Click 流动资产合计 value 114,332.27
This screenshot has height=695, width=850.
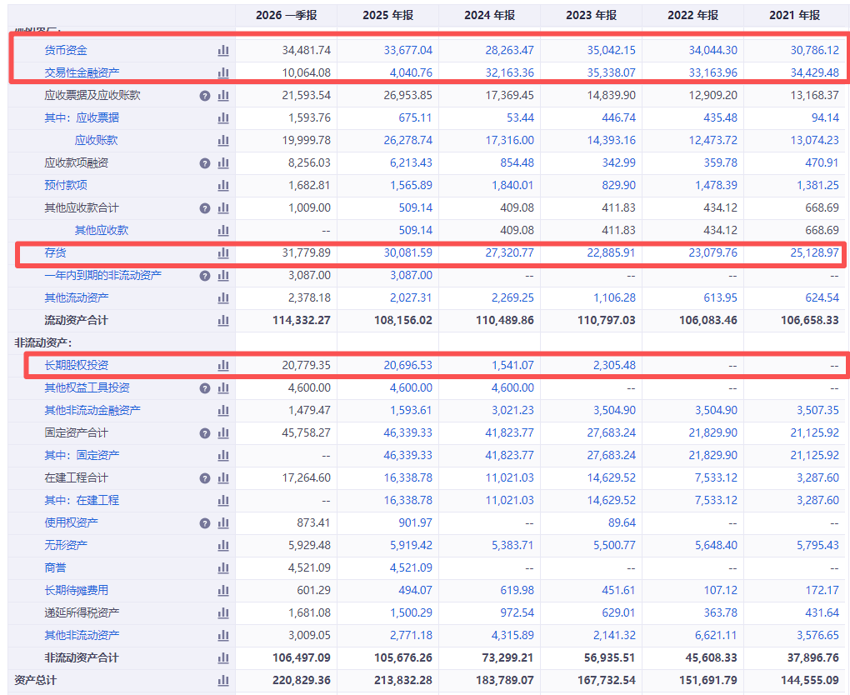pyautogui.click(x=302, y=320)
